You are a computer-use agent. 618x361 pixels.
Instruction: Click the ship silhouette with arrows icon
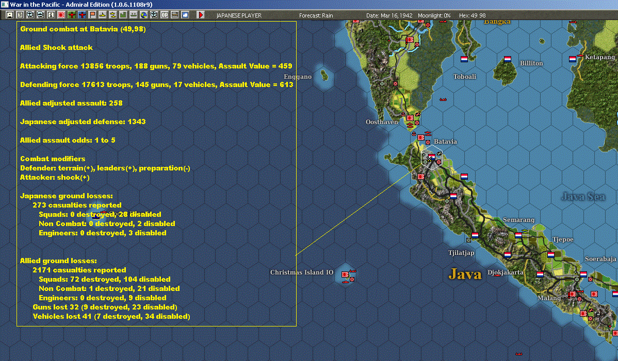coord(133,15)
